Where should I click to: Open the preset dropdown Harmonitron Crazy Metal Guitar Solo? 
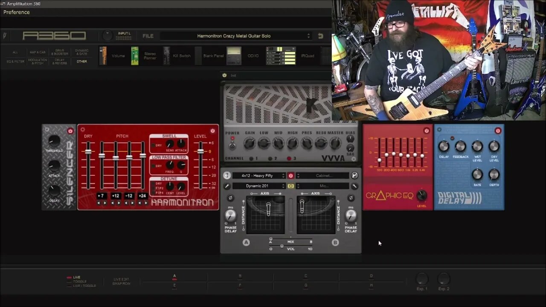click(x=236, y=36)
